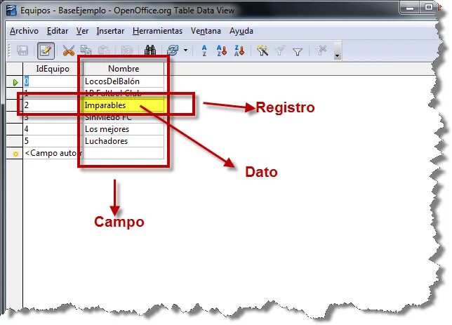Click the Cut scissors icon
This screenshot has height=325, width=452.
69,51
